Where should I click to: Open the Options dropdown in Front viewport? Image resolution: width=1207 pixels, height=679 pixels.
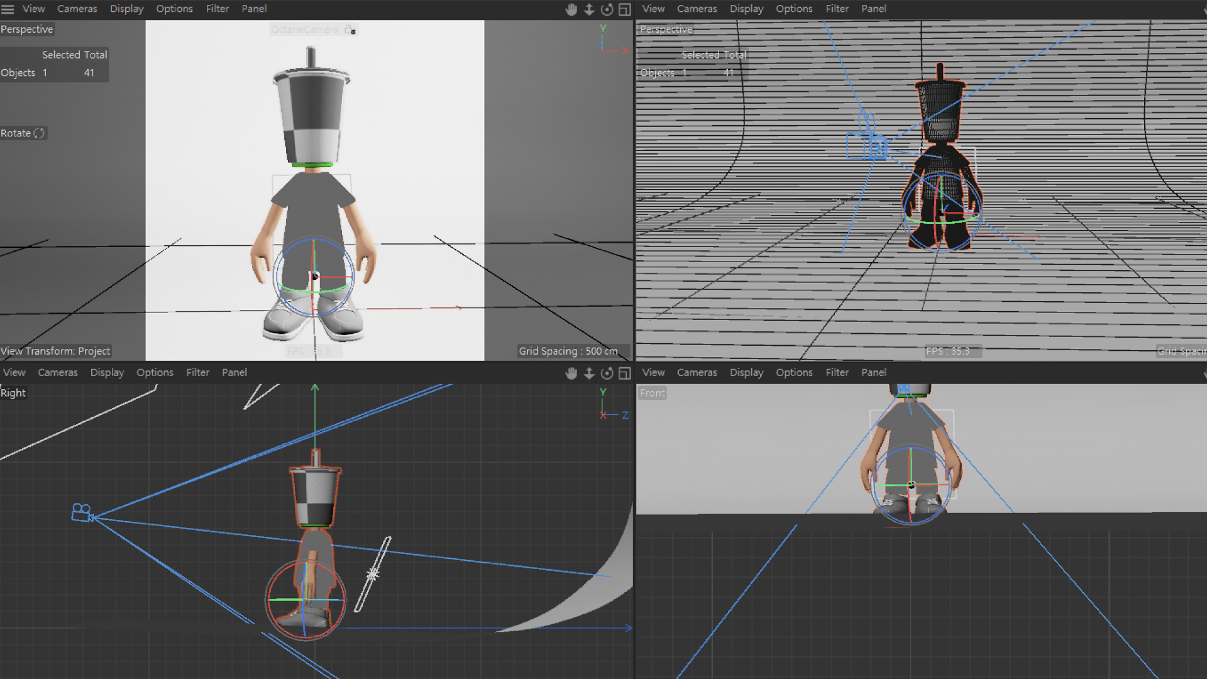click(x=793, y=372)
